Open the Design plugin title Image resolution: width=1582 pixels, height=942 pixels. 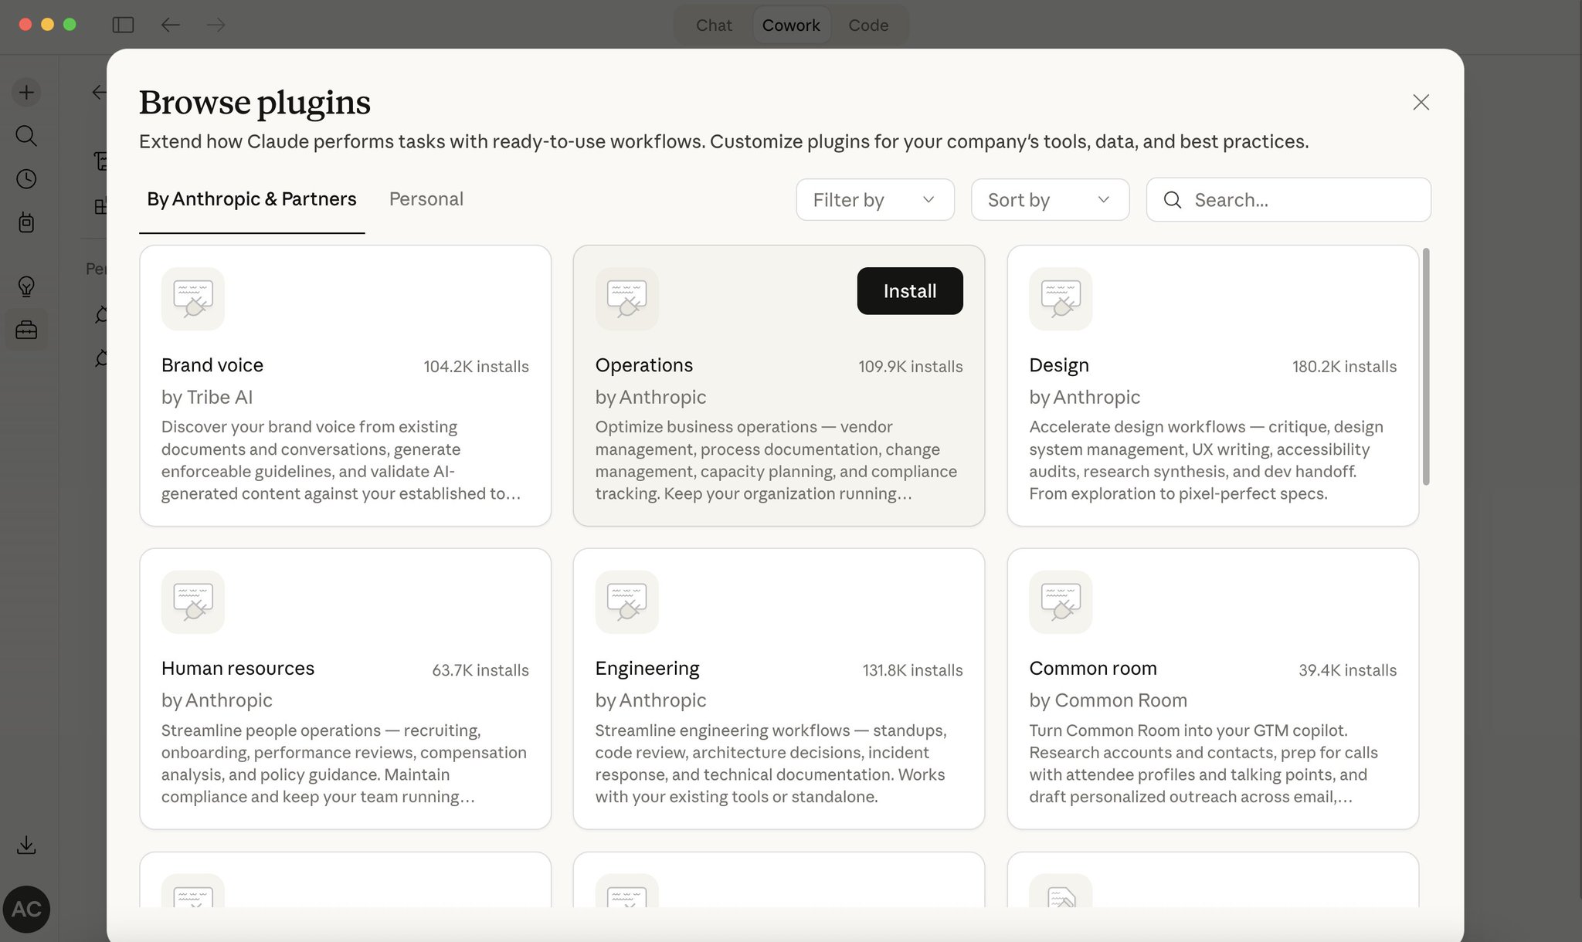click(x=1059, y=365)
